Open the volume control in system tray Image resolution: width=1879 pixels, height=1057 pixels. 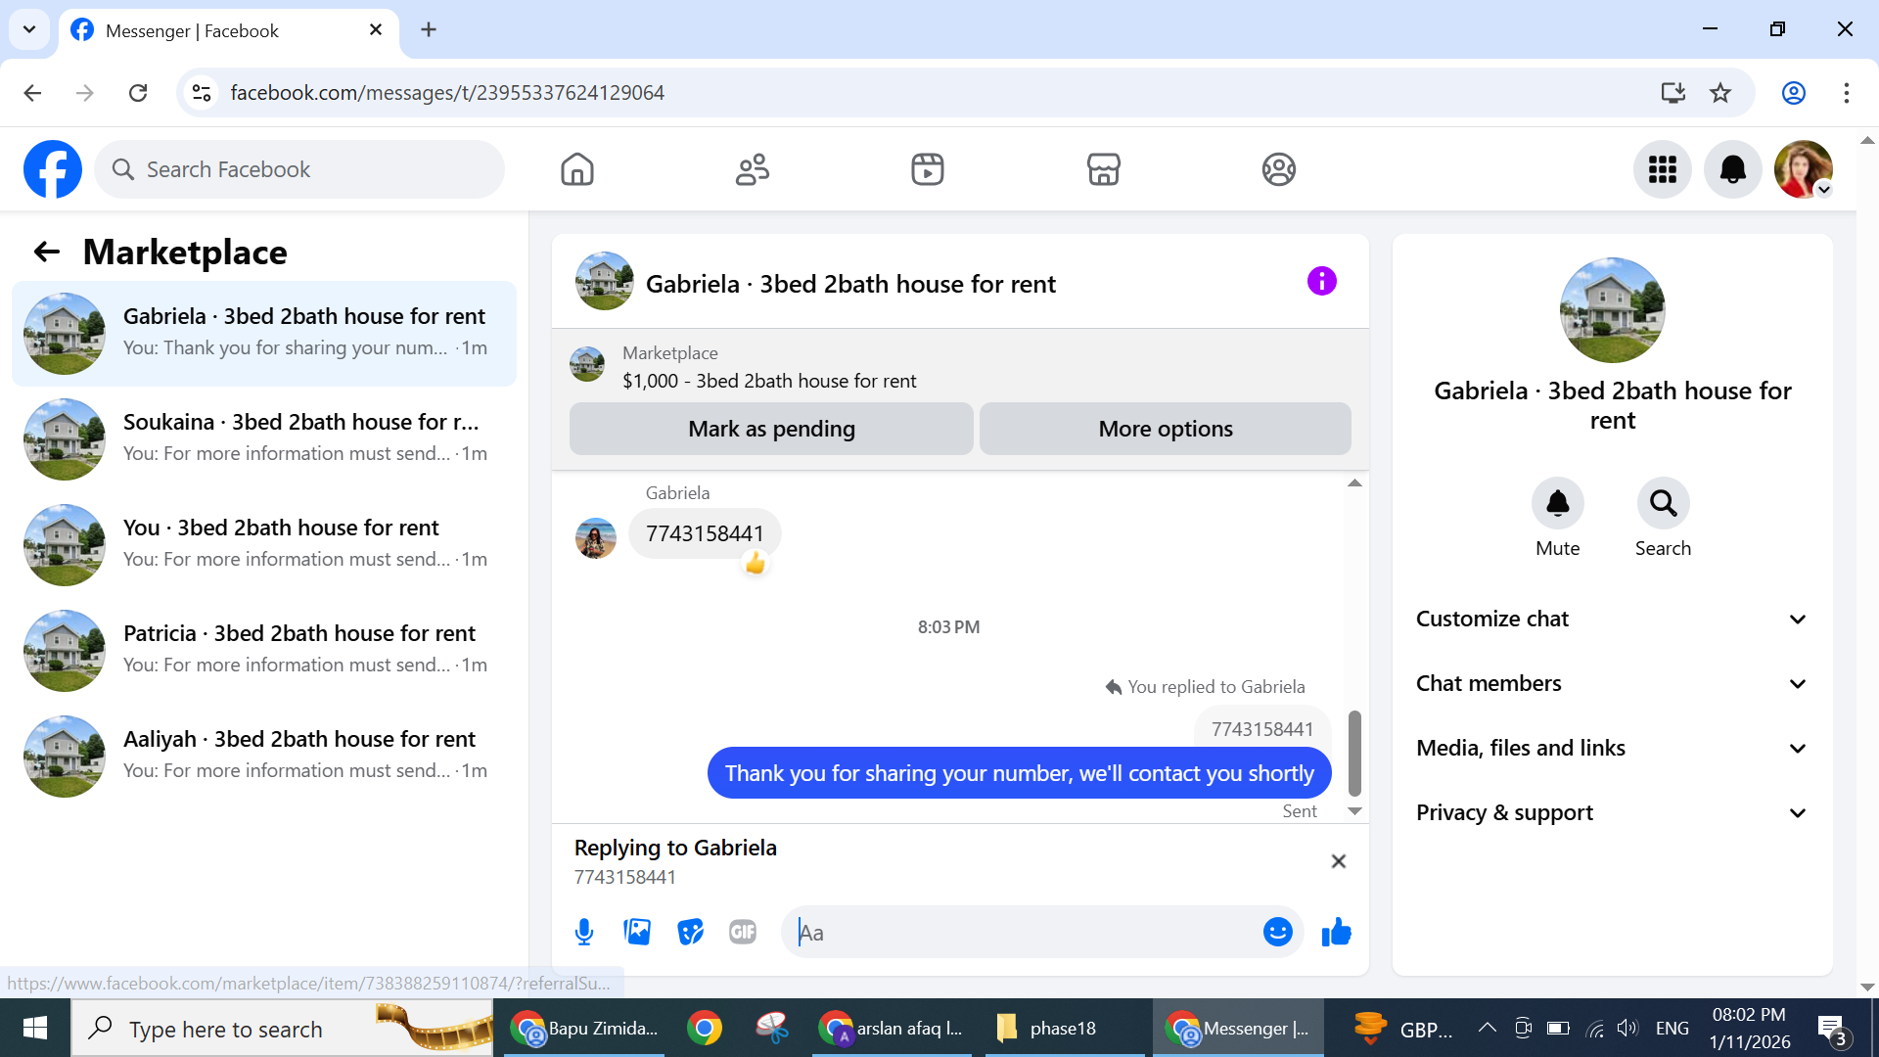click(1627, 1028)
